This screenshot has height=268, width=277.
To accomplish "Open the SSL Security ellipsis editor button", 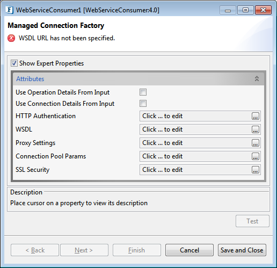I will 256,170.
